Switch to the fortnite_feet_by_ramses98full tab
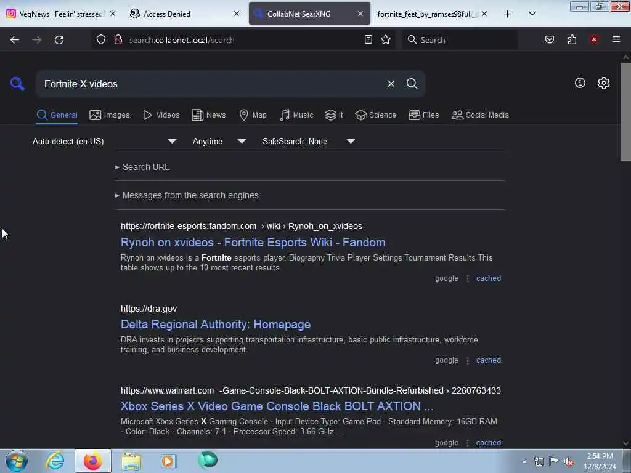Viewport: 631px width, 473px height. [433, 14]
